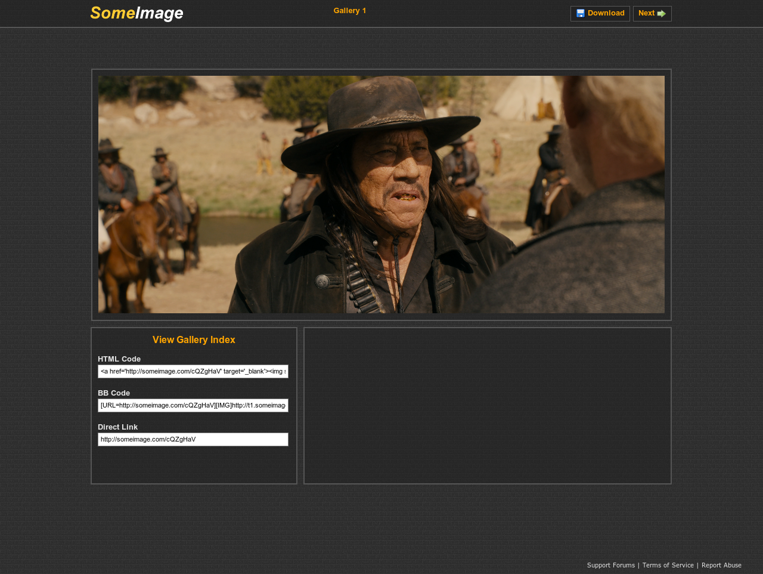763x574 pixels.
Task: Open View Gallery Index
Action: pos(194,340)
